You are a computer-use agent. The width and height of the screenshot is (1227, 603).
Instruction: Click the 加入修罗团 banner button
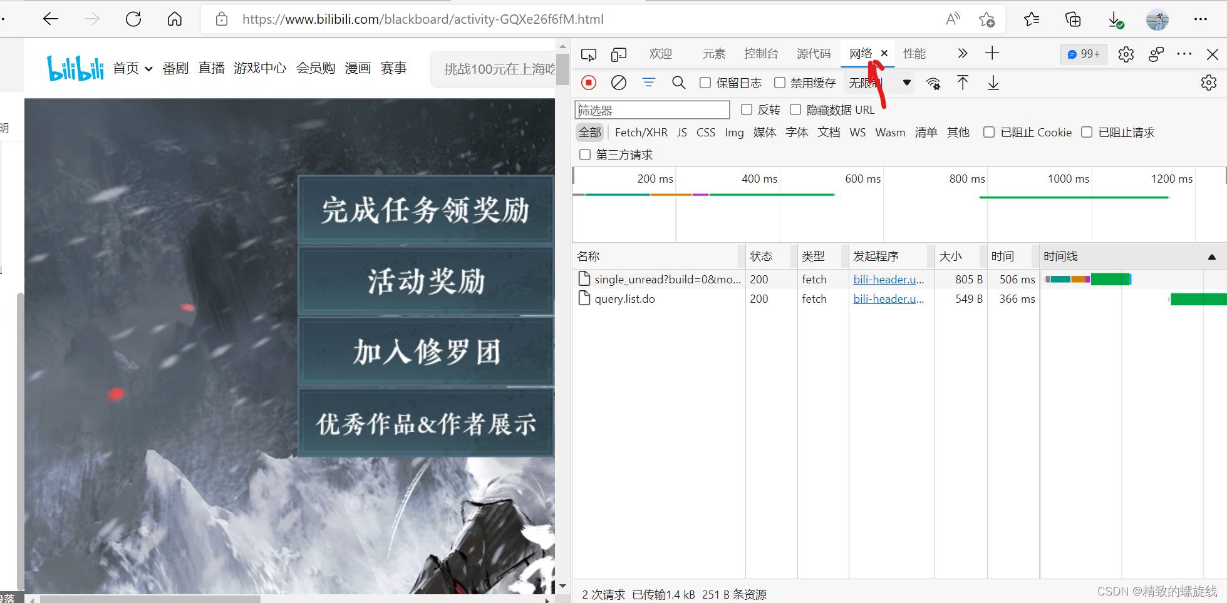pyautogui.click(x=426, y=352)
